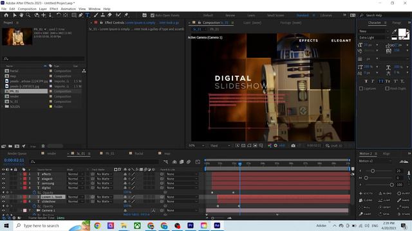The image size is (412, 231).
Task: Expand the SOLIDS folder in Project
Action: click(3, 107)
